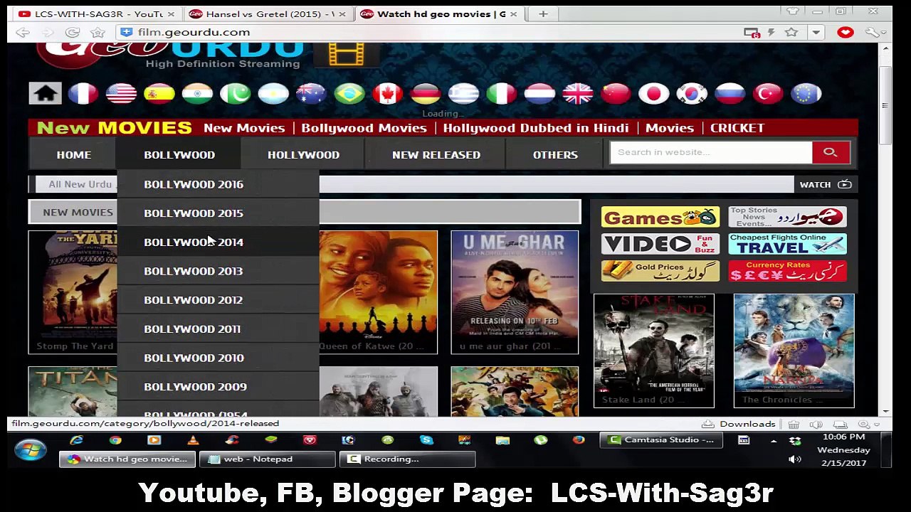This screenshot has height=512, width=911.
Task: Click the film.geourdu.com address bar
Action: [427, 32]
